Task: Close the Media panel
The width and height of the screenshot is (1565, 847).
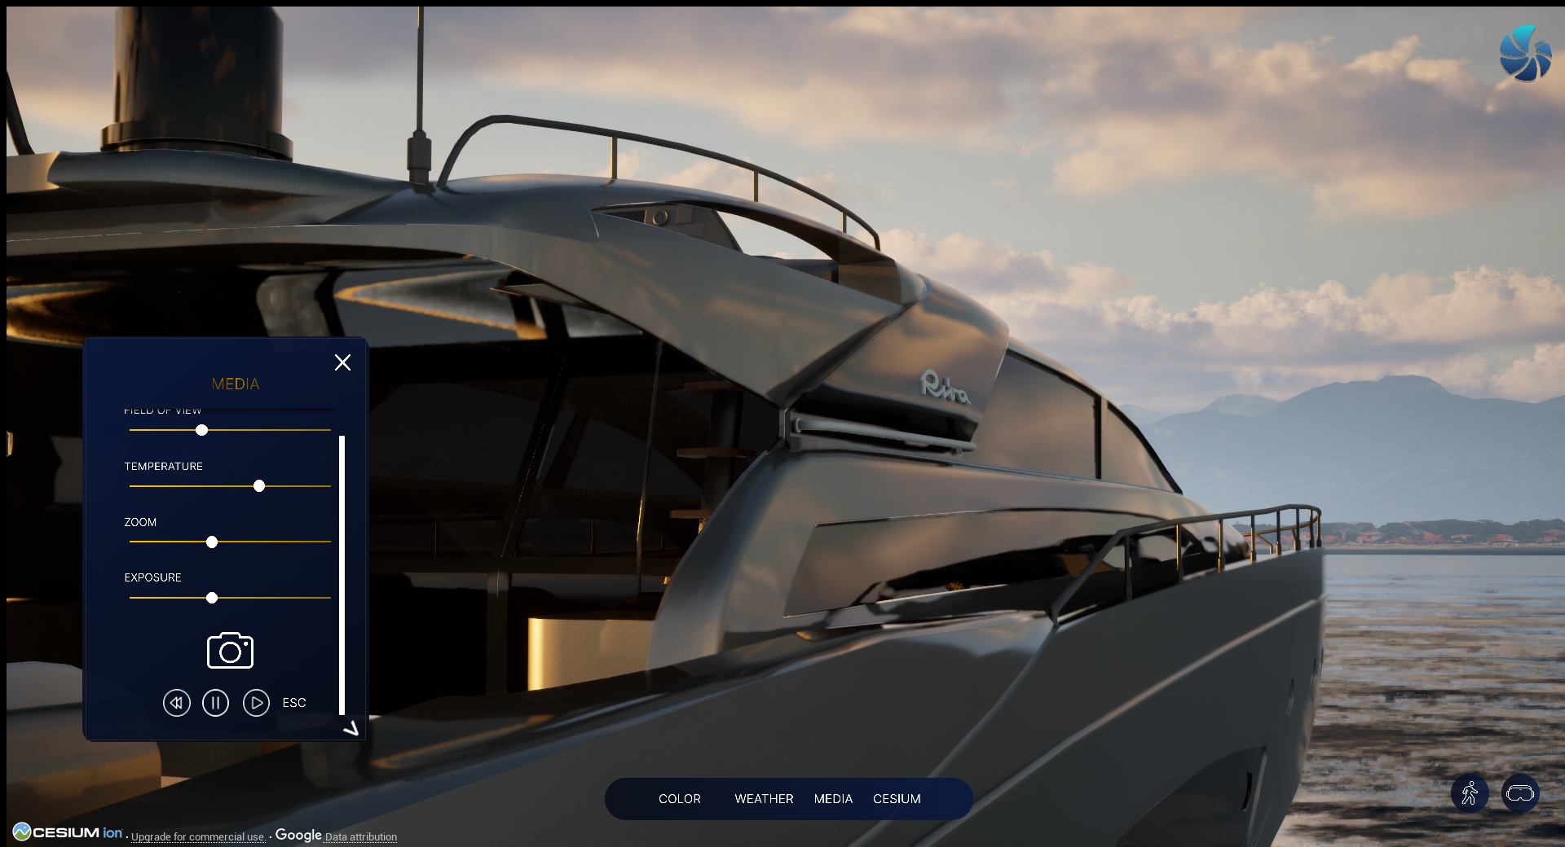Action: [342, 362]
